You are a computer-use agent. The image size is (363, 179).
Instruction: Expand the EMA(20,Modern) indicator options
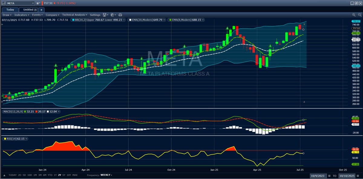(x=164, y=20)
